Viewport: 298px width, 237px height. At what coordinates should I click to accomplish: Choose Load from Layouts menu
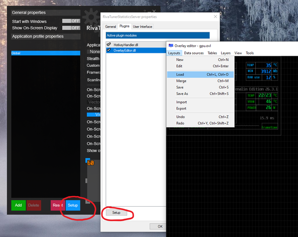200,75
